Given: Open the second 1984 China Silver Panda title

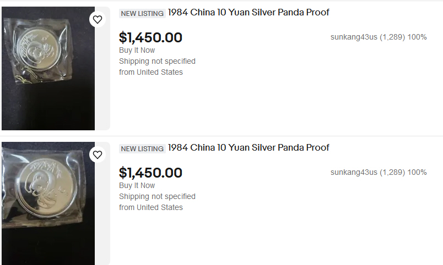Looking at the screenshot, I should point(248,148).
